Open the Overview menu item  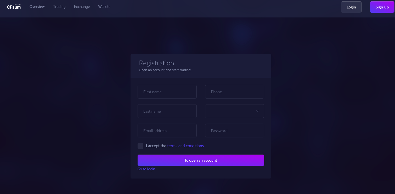[37, 6]
